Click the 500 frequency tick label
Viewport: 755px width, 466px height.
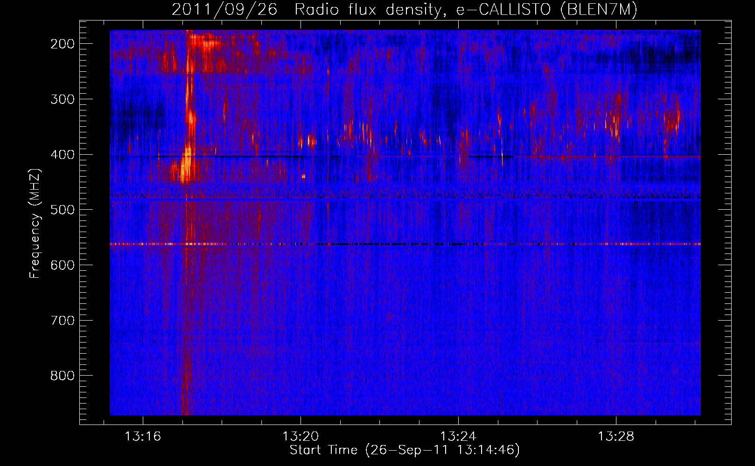[62, 210]
